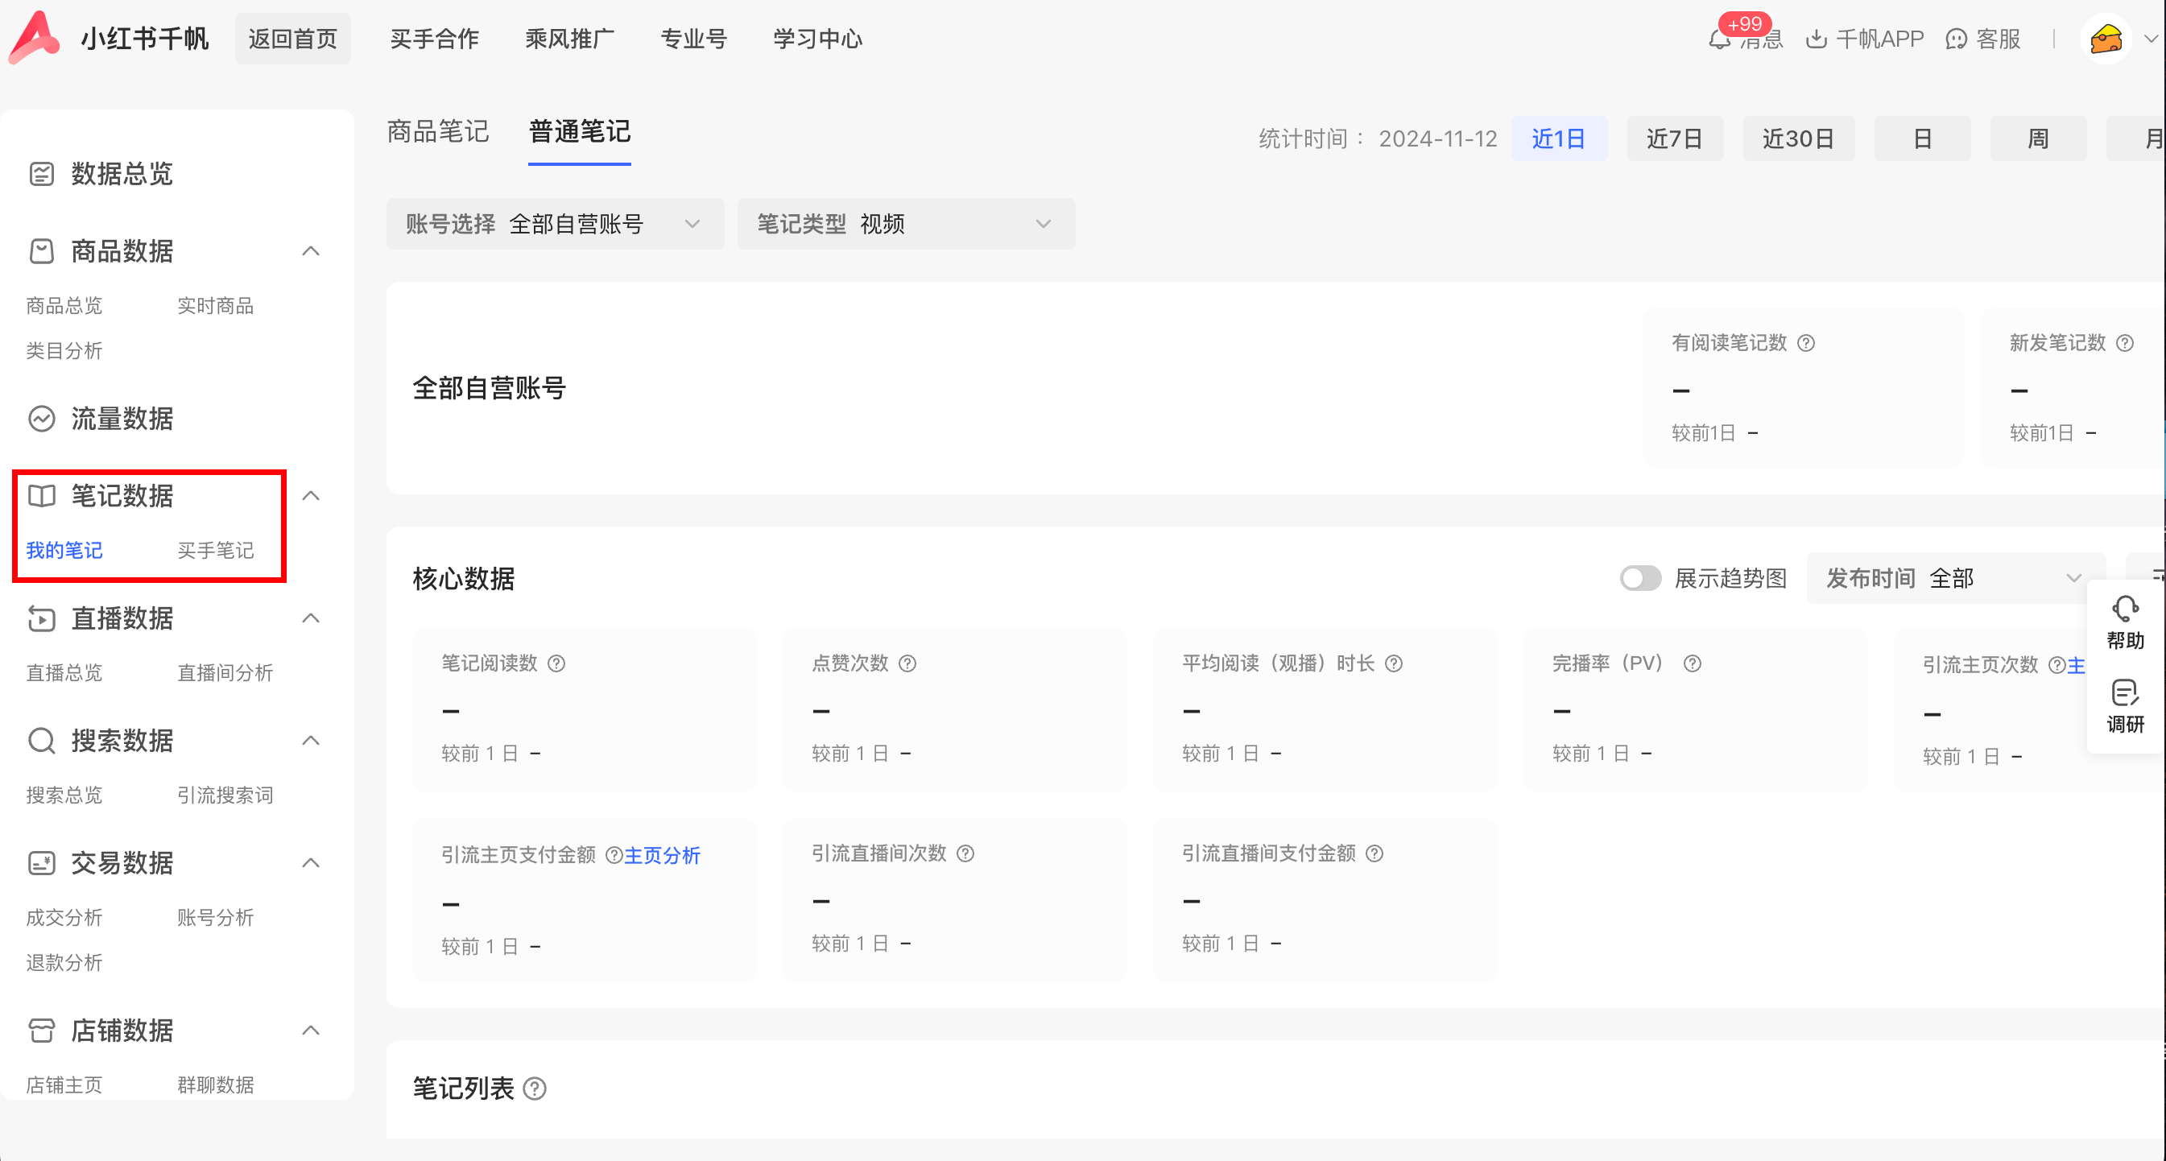The height and width of the screenshot is (1161, 2166).
Task: Click the 帮助 headset help icon
Action: (x=2125, y=609)
